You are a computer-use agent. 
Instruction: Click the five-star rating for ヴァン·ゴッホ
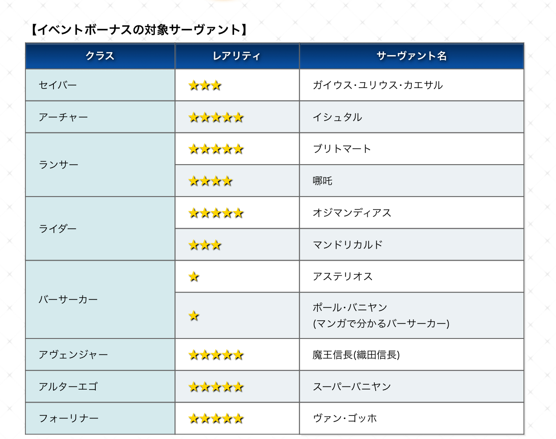216,419
